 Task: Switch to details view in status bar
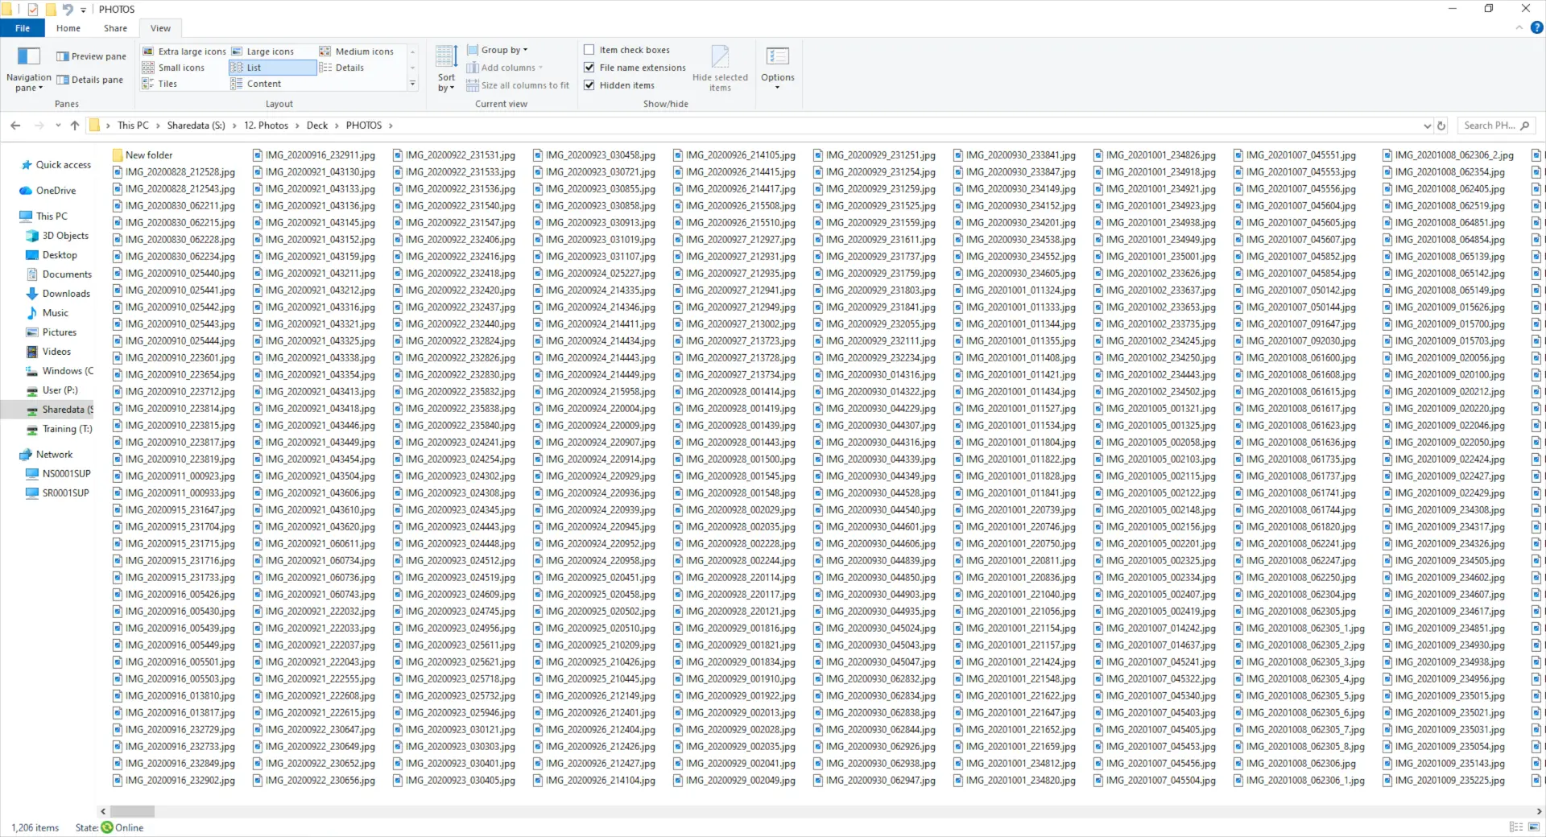point(1516,827)
